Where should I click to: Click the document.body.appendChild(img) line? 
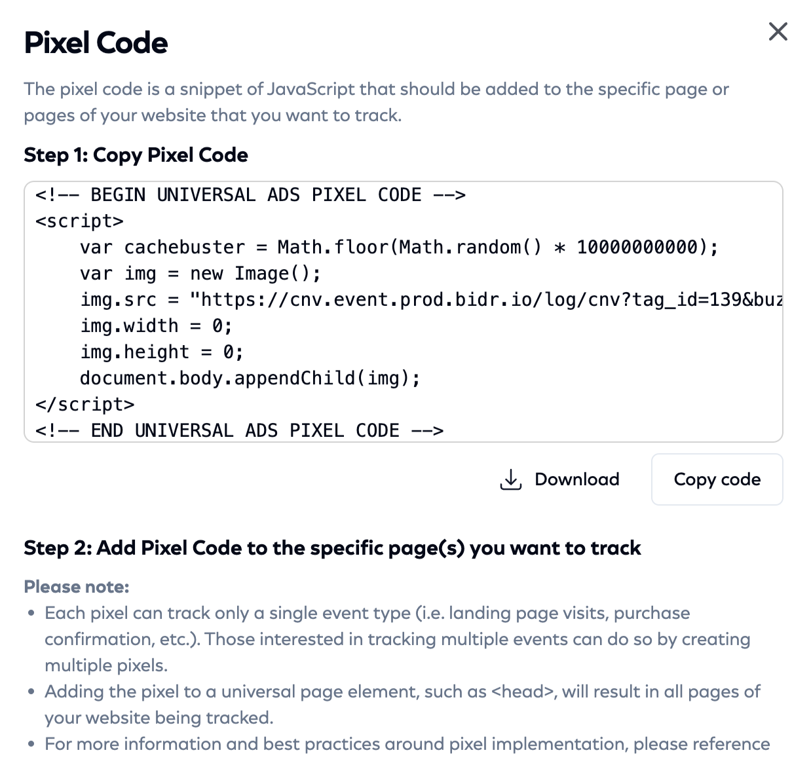coord(250,379)
